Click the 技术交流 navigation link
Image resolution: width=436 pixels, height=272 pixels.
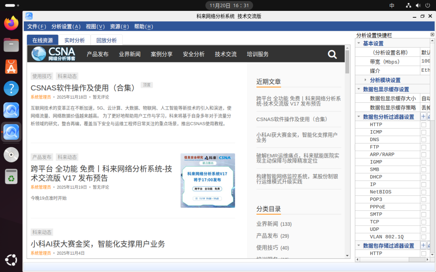(x=226, y=54)
